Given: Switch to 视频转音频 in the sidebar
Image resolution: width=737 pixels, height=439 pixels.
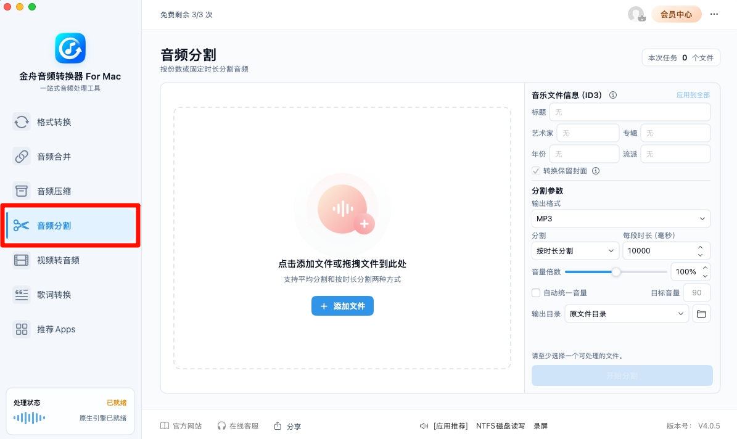Looking at the screenshot, I should coord(70,260).
